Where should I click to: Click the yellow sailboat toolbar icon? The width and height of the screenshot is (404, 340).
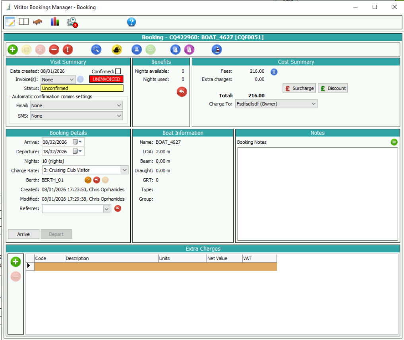[117, 50]
